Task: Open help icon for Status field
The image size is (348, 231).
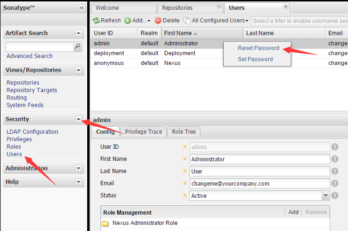Action: click(x=335, y=195)
